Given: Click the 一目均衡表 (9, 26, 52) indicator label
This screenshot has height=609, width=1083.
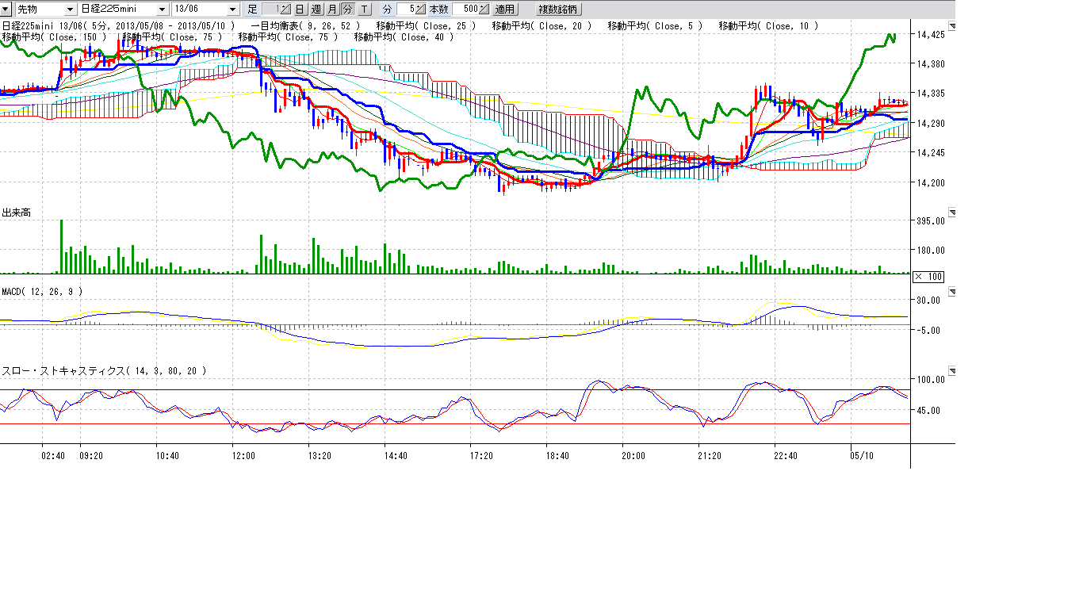Looking at the screenshot, I should (x=304, y=26).
